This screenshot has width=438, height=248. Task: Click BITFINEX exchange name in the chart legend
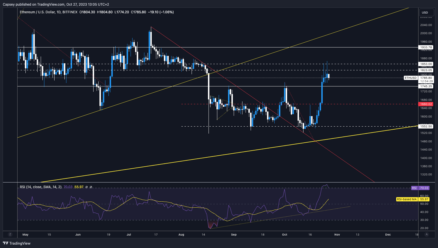point(70,12)
